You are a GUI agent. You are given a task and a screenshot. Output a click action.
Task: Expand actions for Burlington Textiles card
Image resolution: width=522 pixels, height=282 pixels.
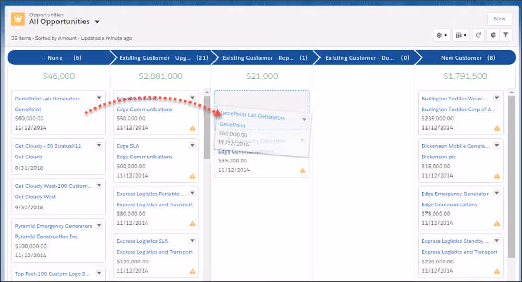coord(497,98)
